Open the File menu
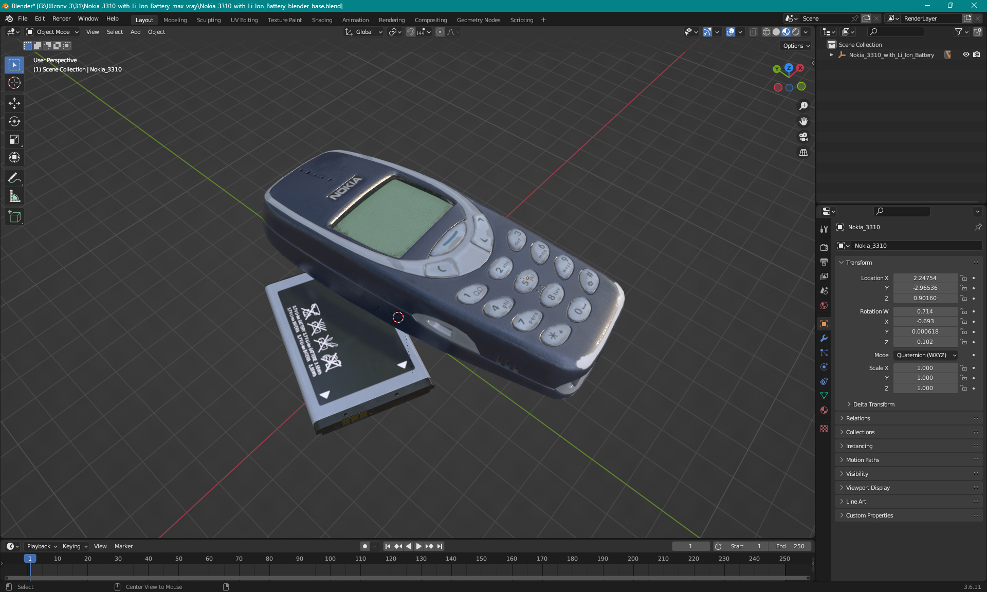The width and height of the screenshot is (987, 592). click(23, 18)
